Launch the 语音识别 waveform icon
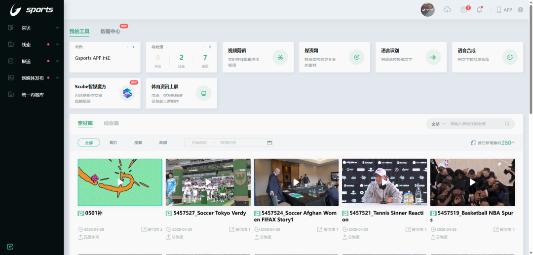This screenshot has height=255, width=533. pos(433,57)
